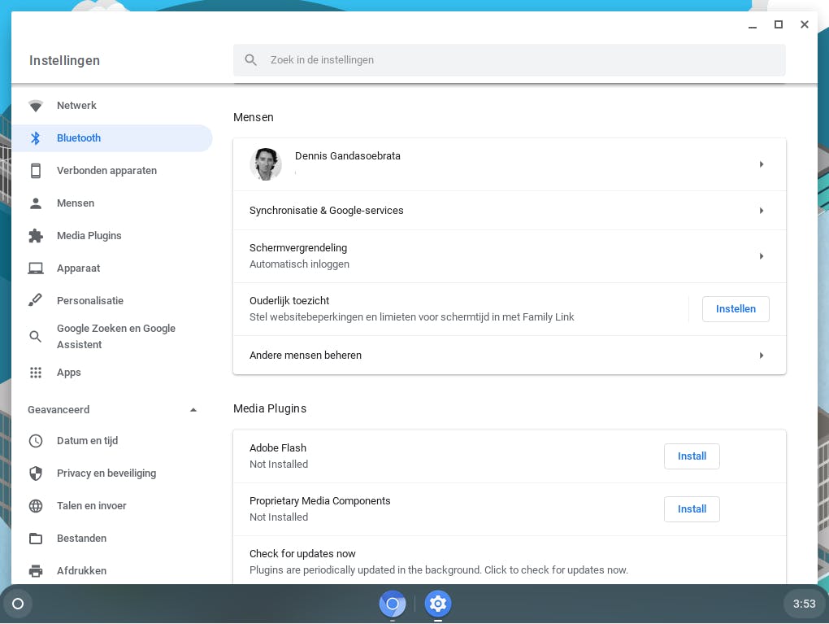829x624 pixels.
Task: Open Talen en invoer menu item
Action: [92, 506]
